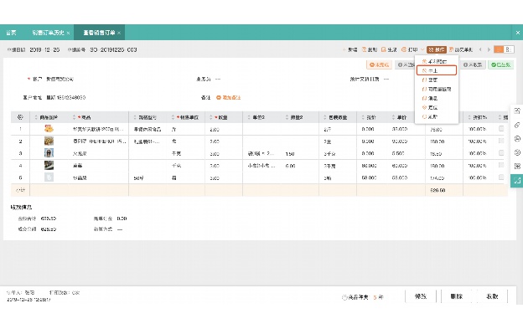Switch to the orange list view toggle
This screenshot has height=329, width=523.
pos(499,49)
